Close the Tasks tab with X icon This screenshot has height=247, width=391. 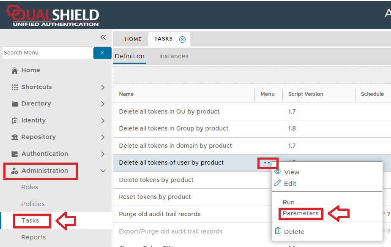(182, 39)
